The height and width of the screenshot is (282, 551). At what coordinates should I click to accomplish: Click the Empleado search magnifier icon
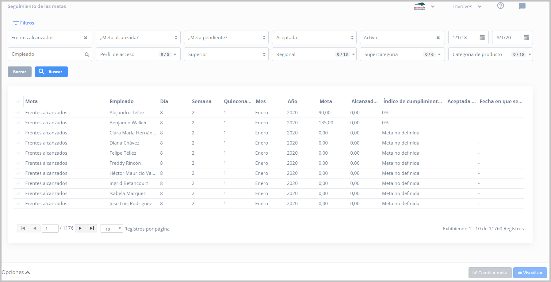(x=87, y=55)
